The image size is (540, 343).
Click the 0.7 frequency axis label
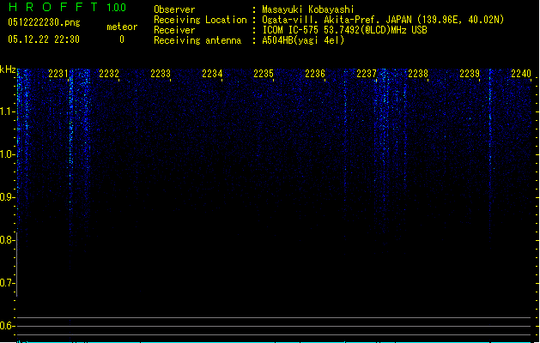(7, 283)
